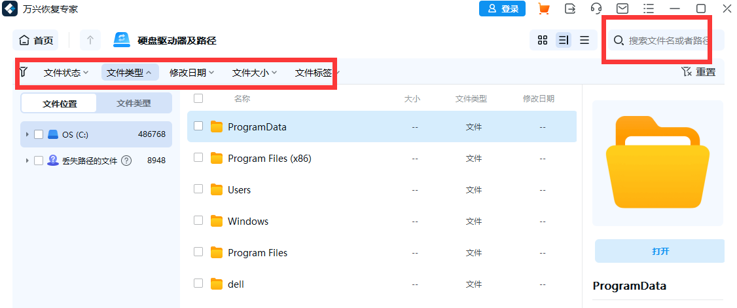The height and width of the screenshot is (308, 737).
Task: Check the Program Files (x86) checkbox
Action: pos(198,157)
